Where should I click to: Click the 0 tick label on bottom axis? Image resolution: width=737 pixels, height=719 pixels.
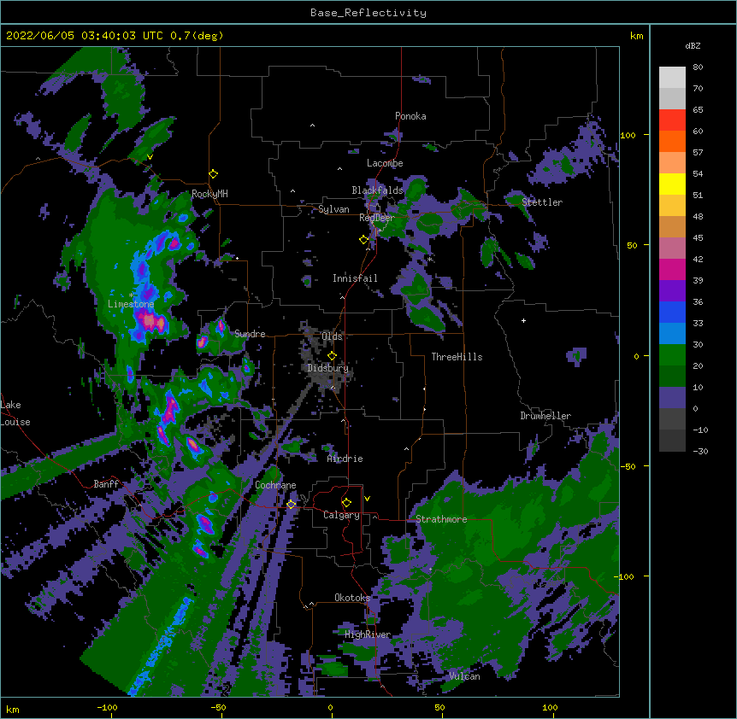coord(330,707)
